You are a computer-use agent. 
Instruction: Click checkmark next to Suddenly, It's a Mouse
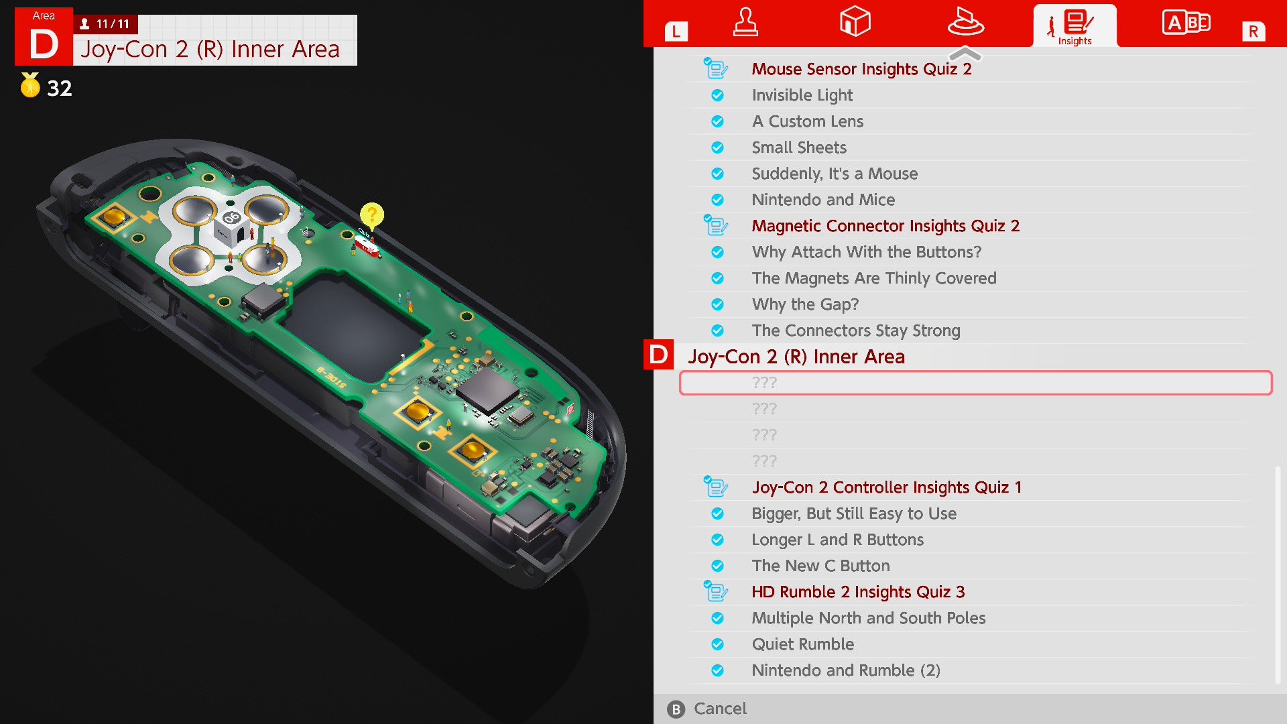pos(717,174)
